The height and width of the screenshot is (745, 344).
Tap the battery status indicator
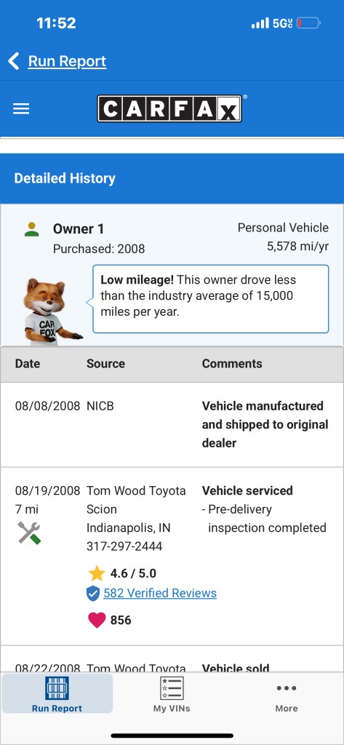click(x=309, y=23)
